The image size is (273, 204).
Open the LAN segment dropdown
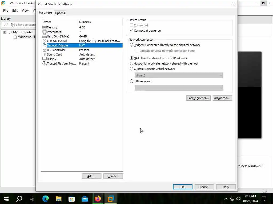179,88
